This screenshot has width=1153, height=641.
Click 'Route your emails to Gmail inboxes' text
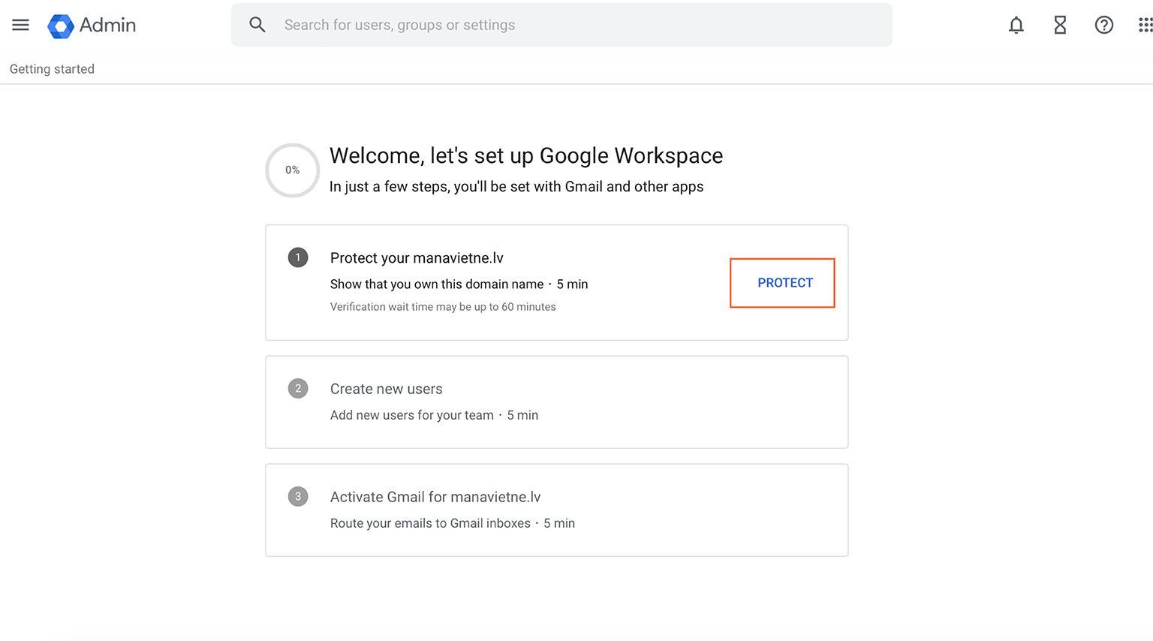click(x=430, y=523)
